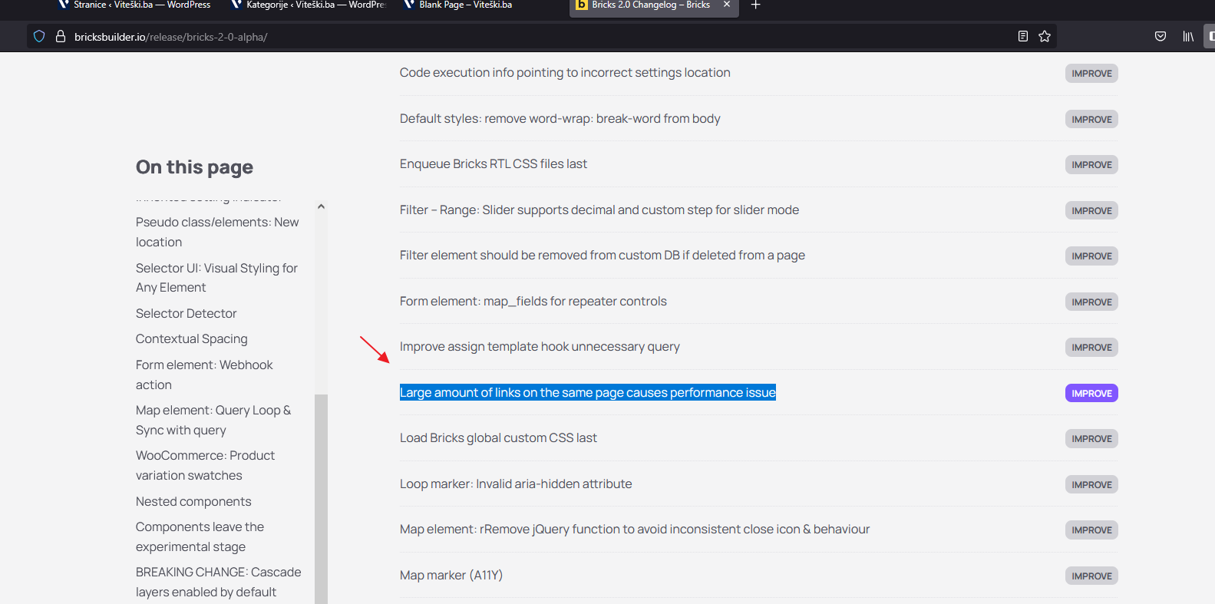Switch to Kategorije ‹ Viteški.ba tab
The image size is (1215, 604).
coord(308,5)
